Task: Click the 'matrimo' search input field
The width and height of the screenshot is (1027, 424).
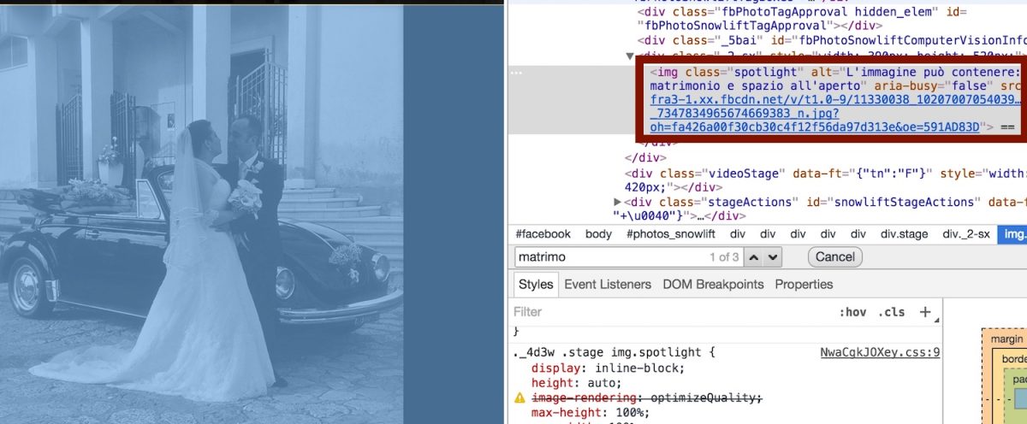Action: coord(608,256)
